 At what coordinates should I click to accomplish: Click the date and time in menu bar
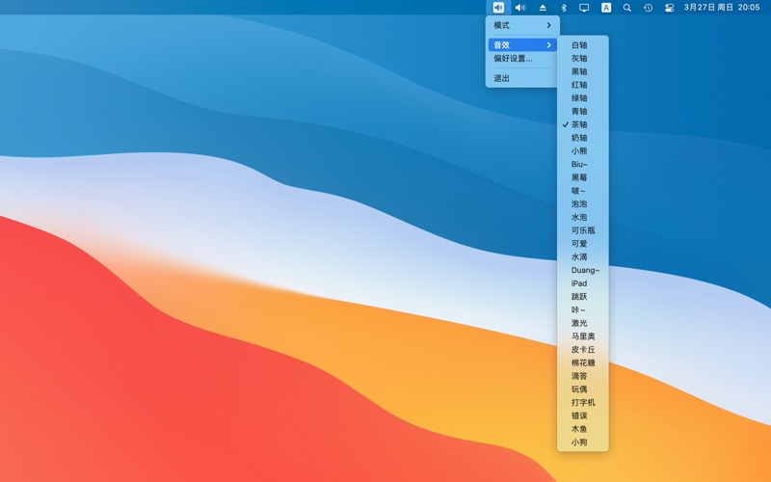point(722,8)
